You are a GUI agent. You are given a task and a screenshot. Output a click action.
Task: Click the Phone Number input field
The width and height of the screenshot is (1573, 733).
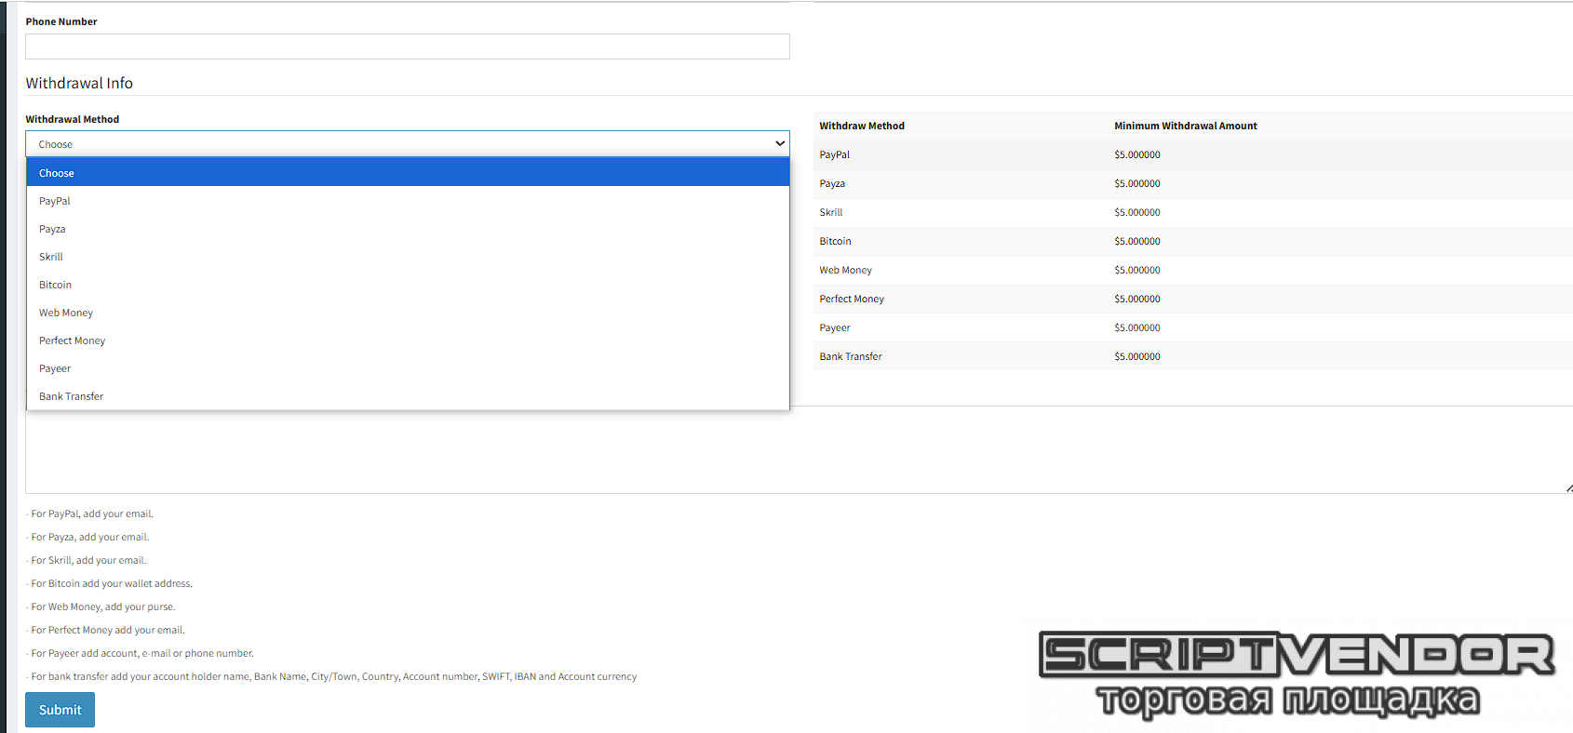coord(408,47)
